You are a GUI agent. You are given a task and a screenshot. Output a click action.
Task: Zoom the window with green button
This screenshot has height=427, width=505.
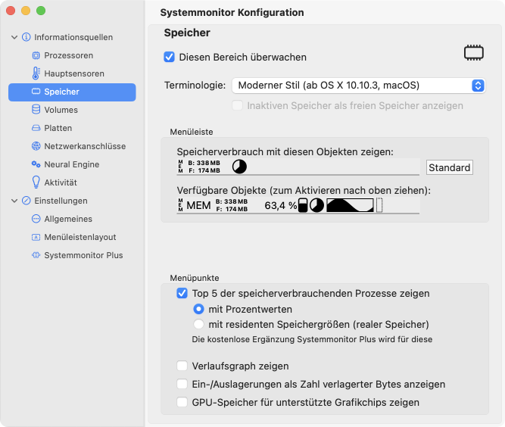pyautogui.click(x=41, y=11)
